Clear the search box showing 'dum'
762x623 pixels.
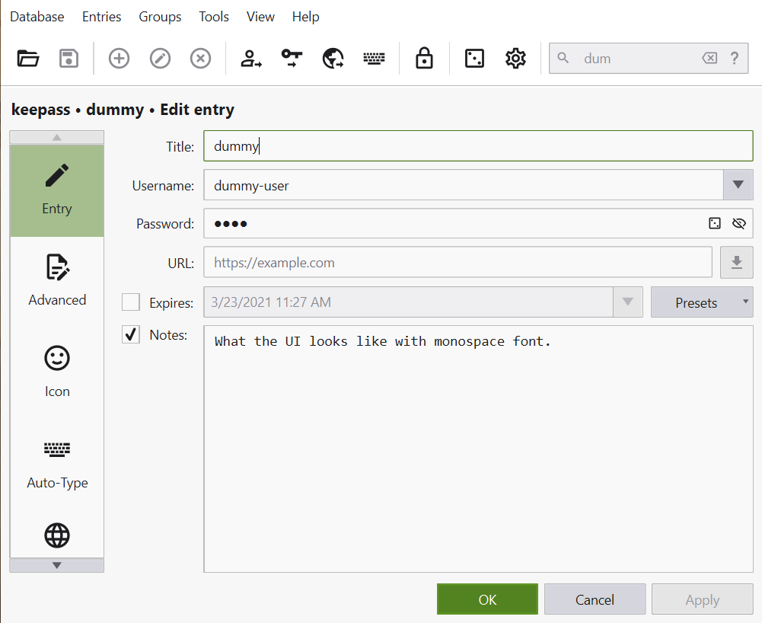click(x=709, y=58)
